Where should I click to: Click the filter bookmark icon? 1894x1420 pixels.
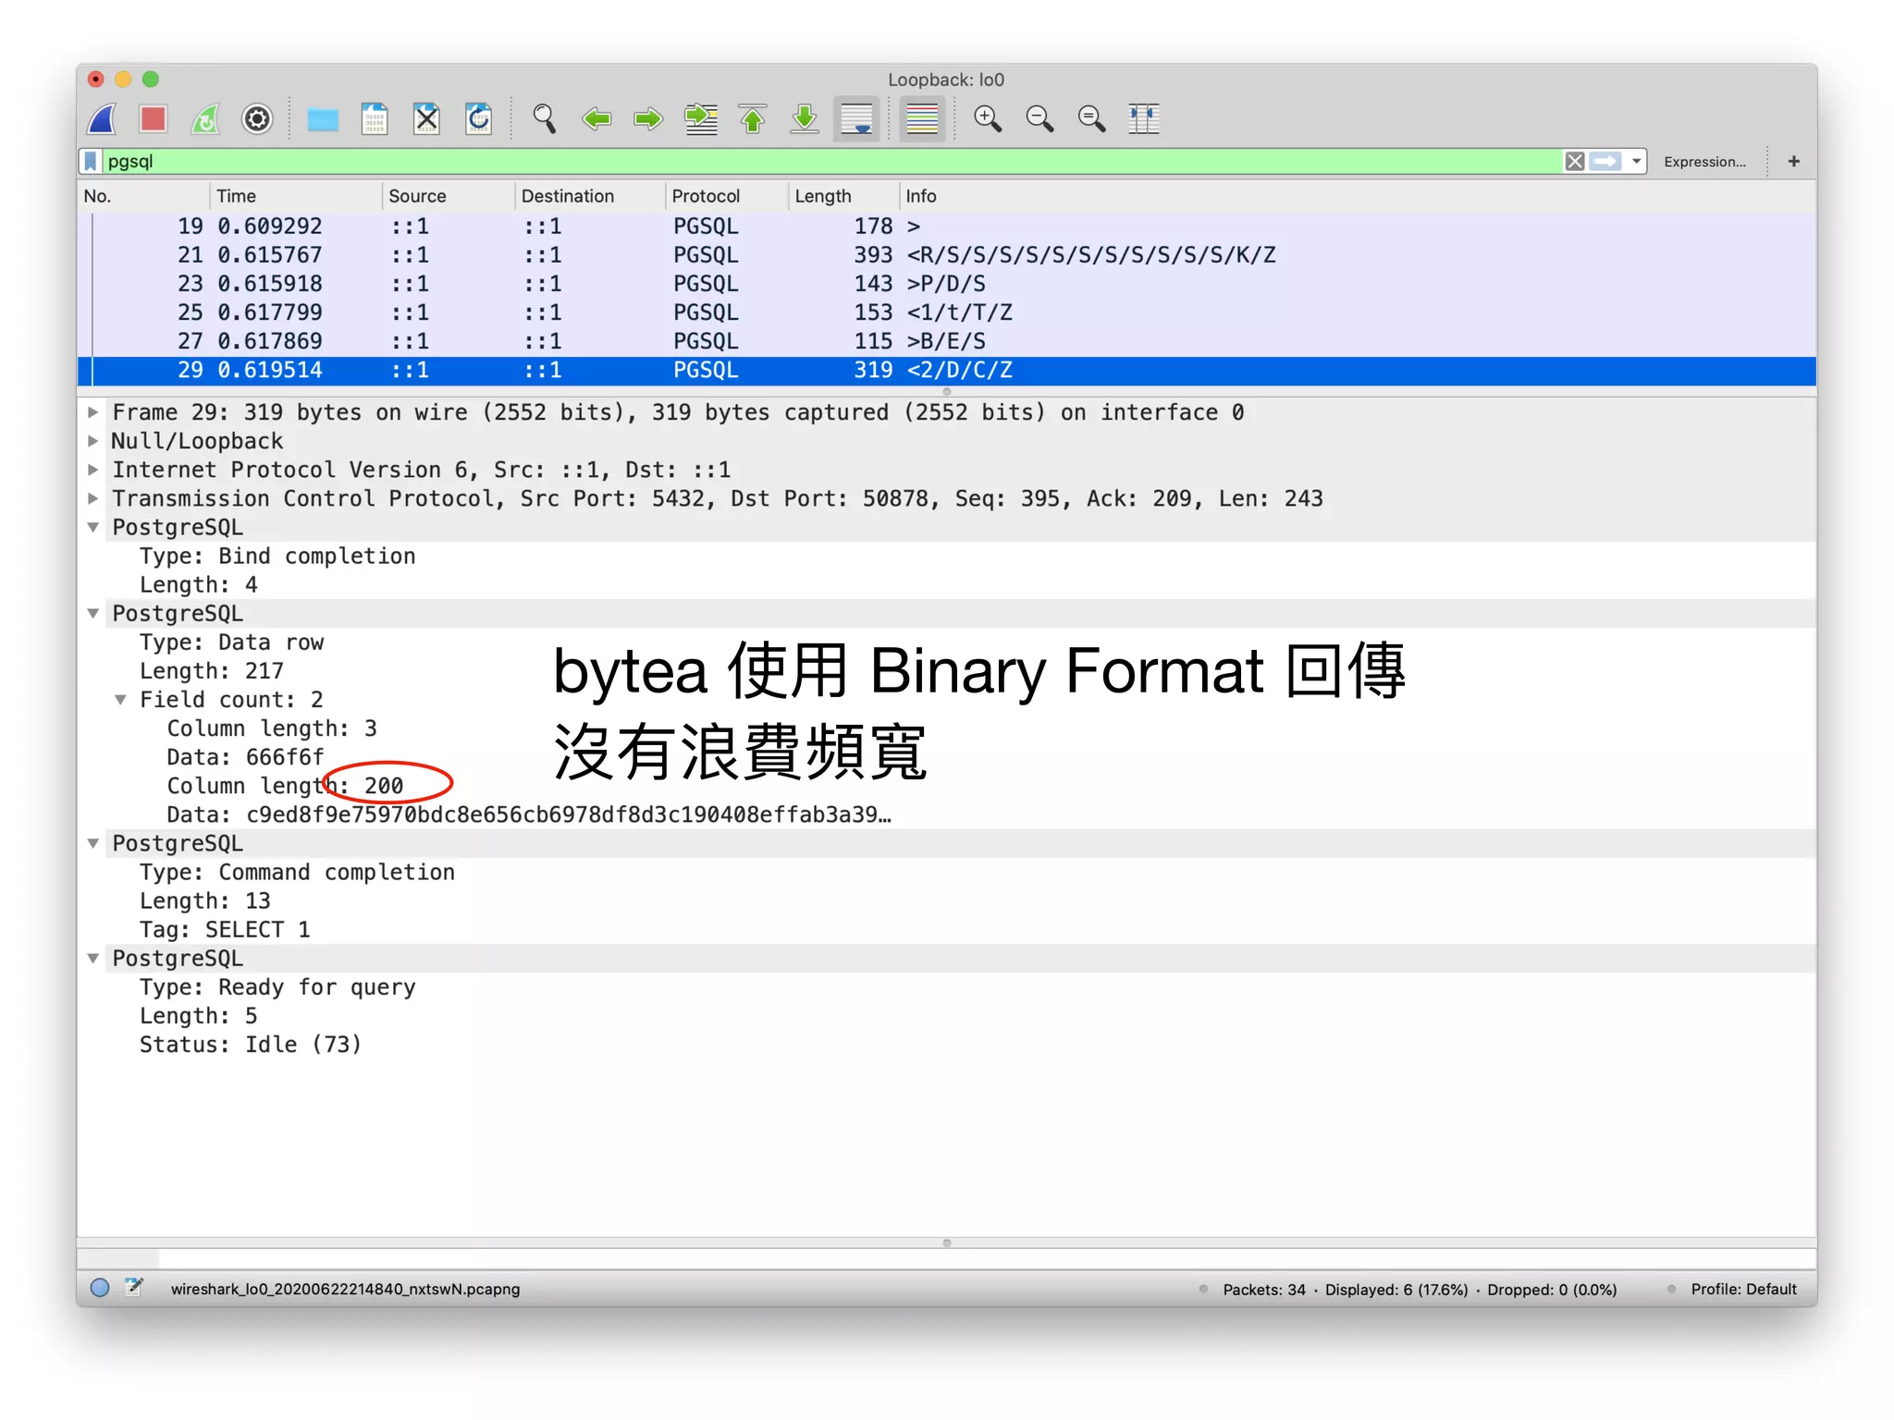pyautogui.click(x=91, y=161)
